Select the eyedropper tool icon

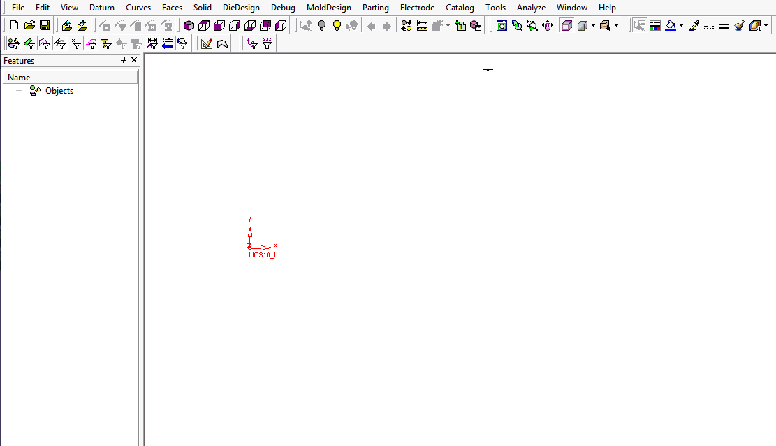[x=694, y=26]
